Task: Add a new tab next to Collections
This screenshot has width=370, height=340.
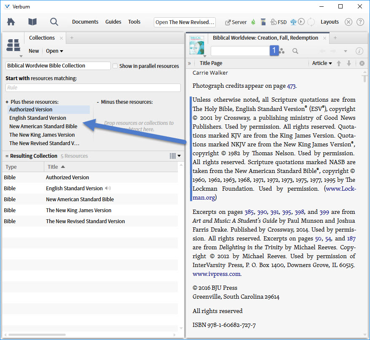Action: click(x=72, y=38)
